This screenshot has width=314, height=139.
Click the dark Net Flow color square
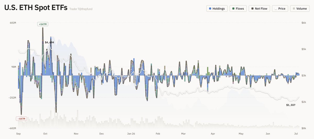(252, 9)
